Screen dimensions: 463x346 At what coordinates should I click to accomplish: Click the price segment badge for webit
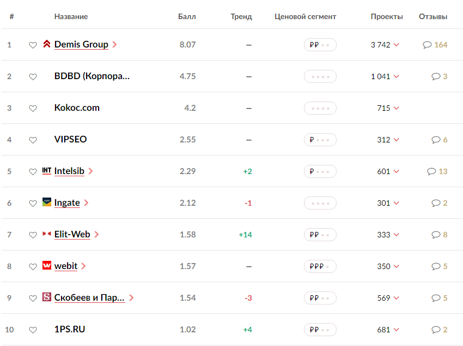tap(320, 266)
